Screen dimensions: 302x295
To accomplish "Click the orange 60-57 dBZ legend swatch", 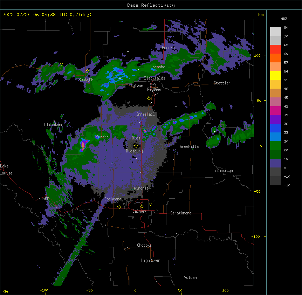I will coord(275,58).
